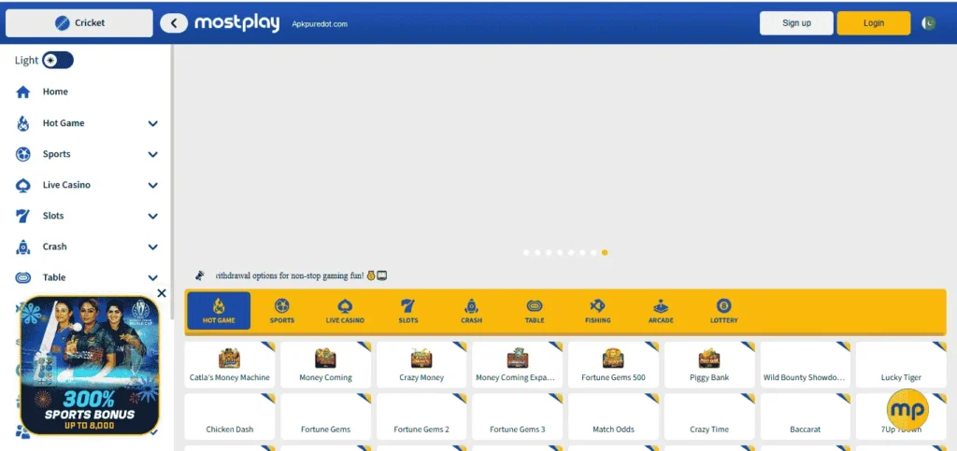Click the Crash rocket icon in category bar
The width and height of the screenshot is (957, 451).
(x=471, y=306)
